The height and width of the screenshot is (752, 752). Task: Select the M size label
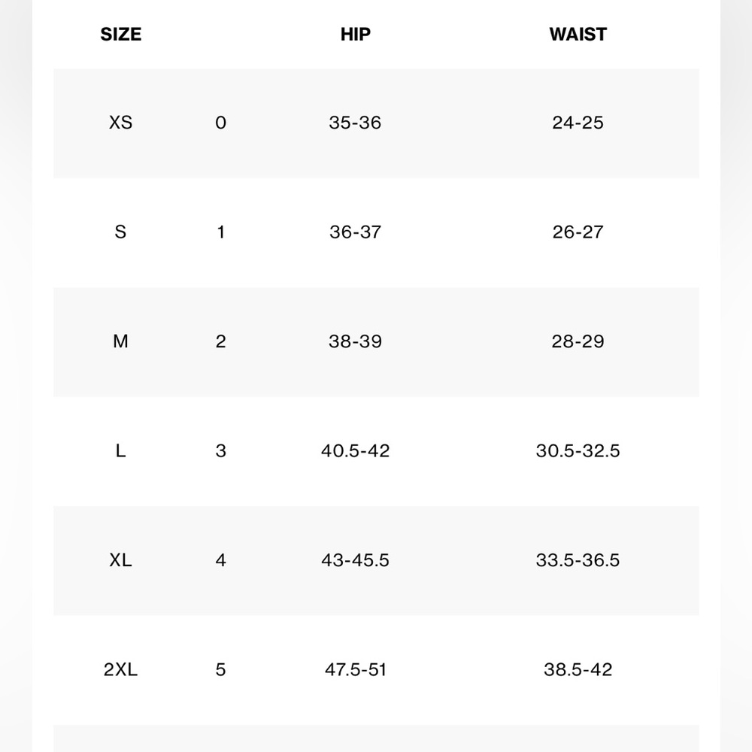click(x=120, y=341)
